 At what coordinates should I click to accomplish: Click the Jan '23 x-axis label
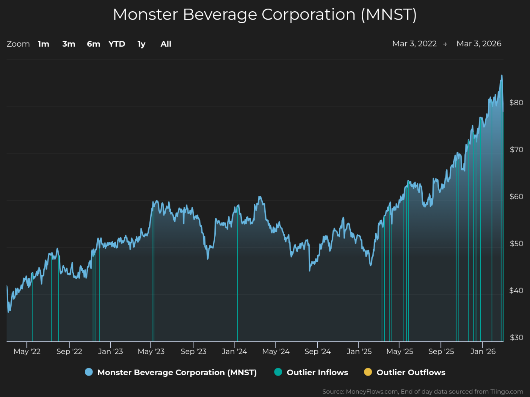click(110, 352)
